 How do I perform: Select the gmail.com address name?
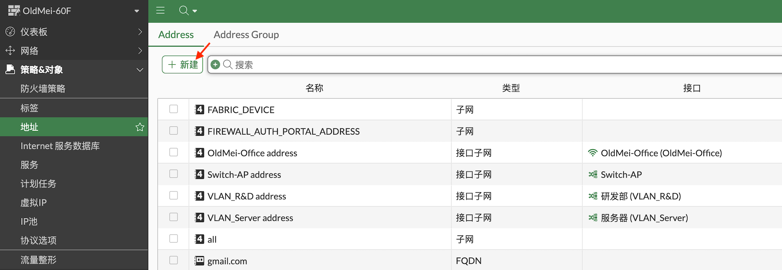coord(227,261)
